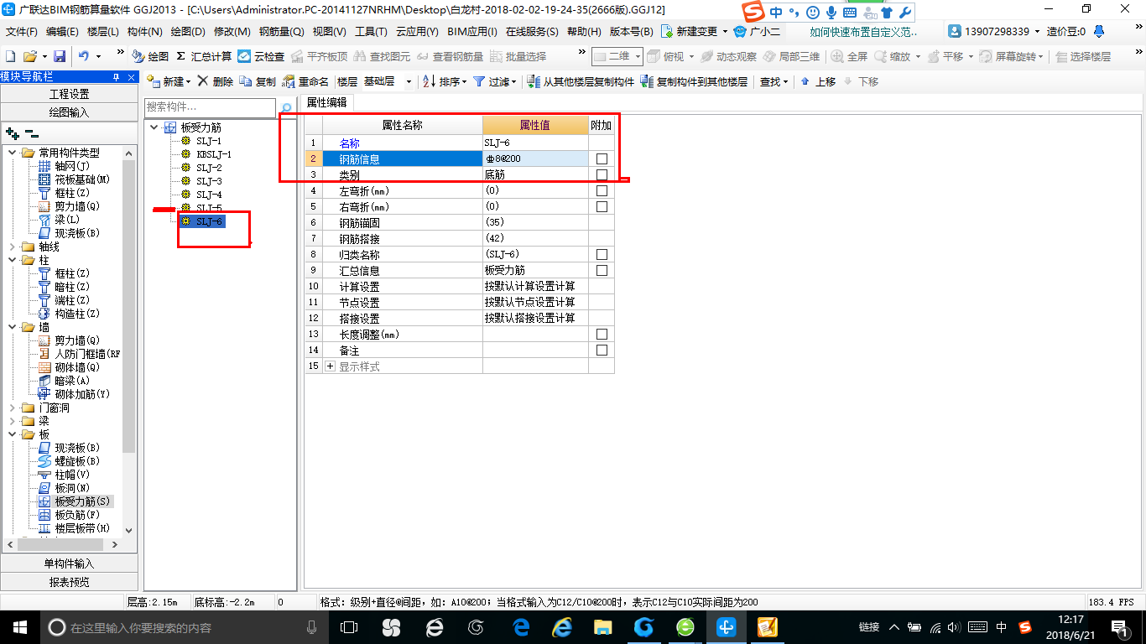The image size is (1146, 644).
Task: Click the Windows Start button
Action: click(18, 627)
